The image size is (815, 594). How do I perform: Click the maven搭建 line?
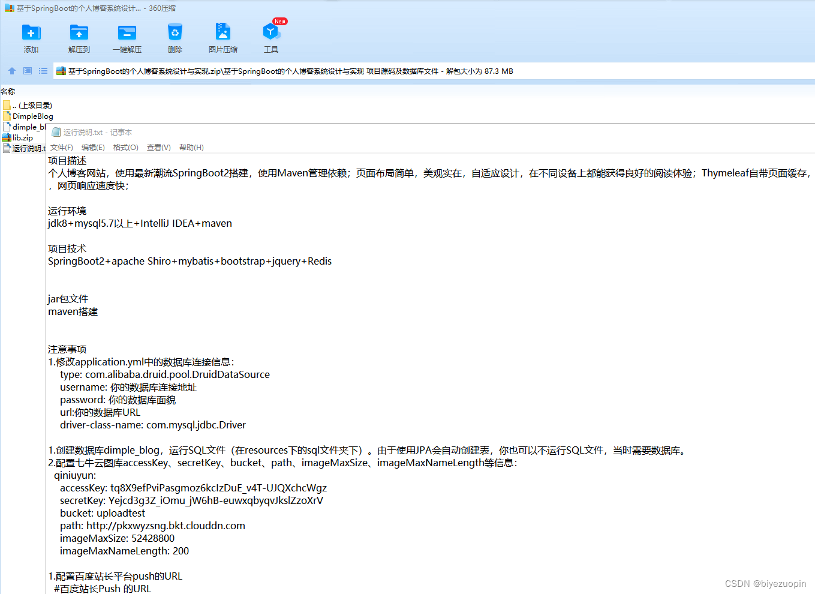click(x=73, y=312)
